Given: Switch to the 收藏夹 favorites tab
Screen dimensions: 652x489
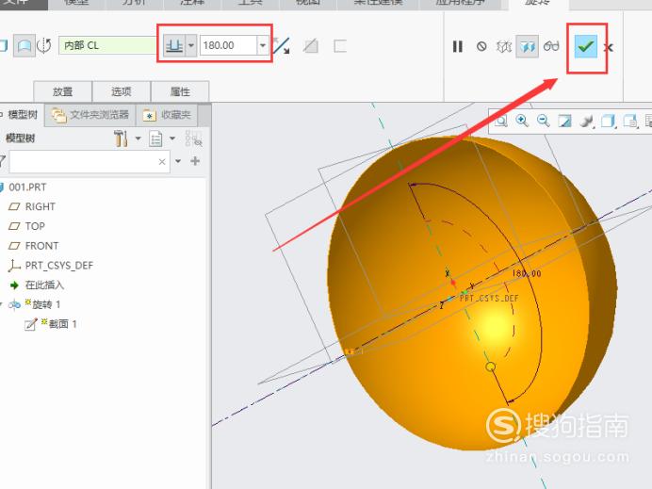Looking at the screenshot, I should 167,115.
